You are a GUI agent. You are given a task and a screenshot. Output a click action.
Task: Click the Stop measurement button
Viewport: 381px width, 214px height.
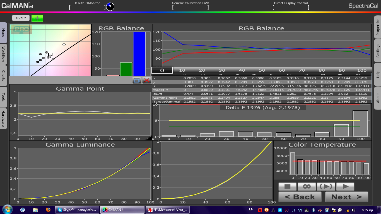tap(288, 186)
